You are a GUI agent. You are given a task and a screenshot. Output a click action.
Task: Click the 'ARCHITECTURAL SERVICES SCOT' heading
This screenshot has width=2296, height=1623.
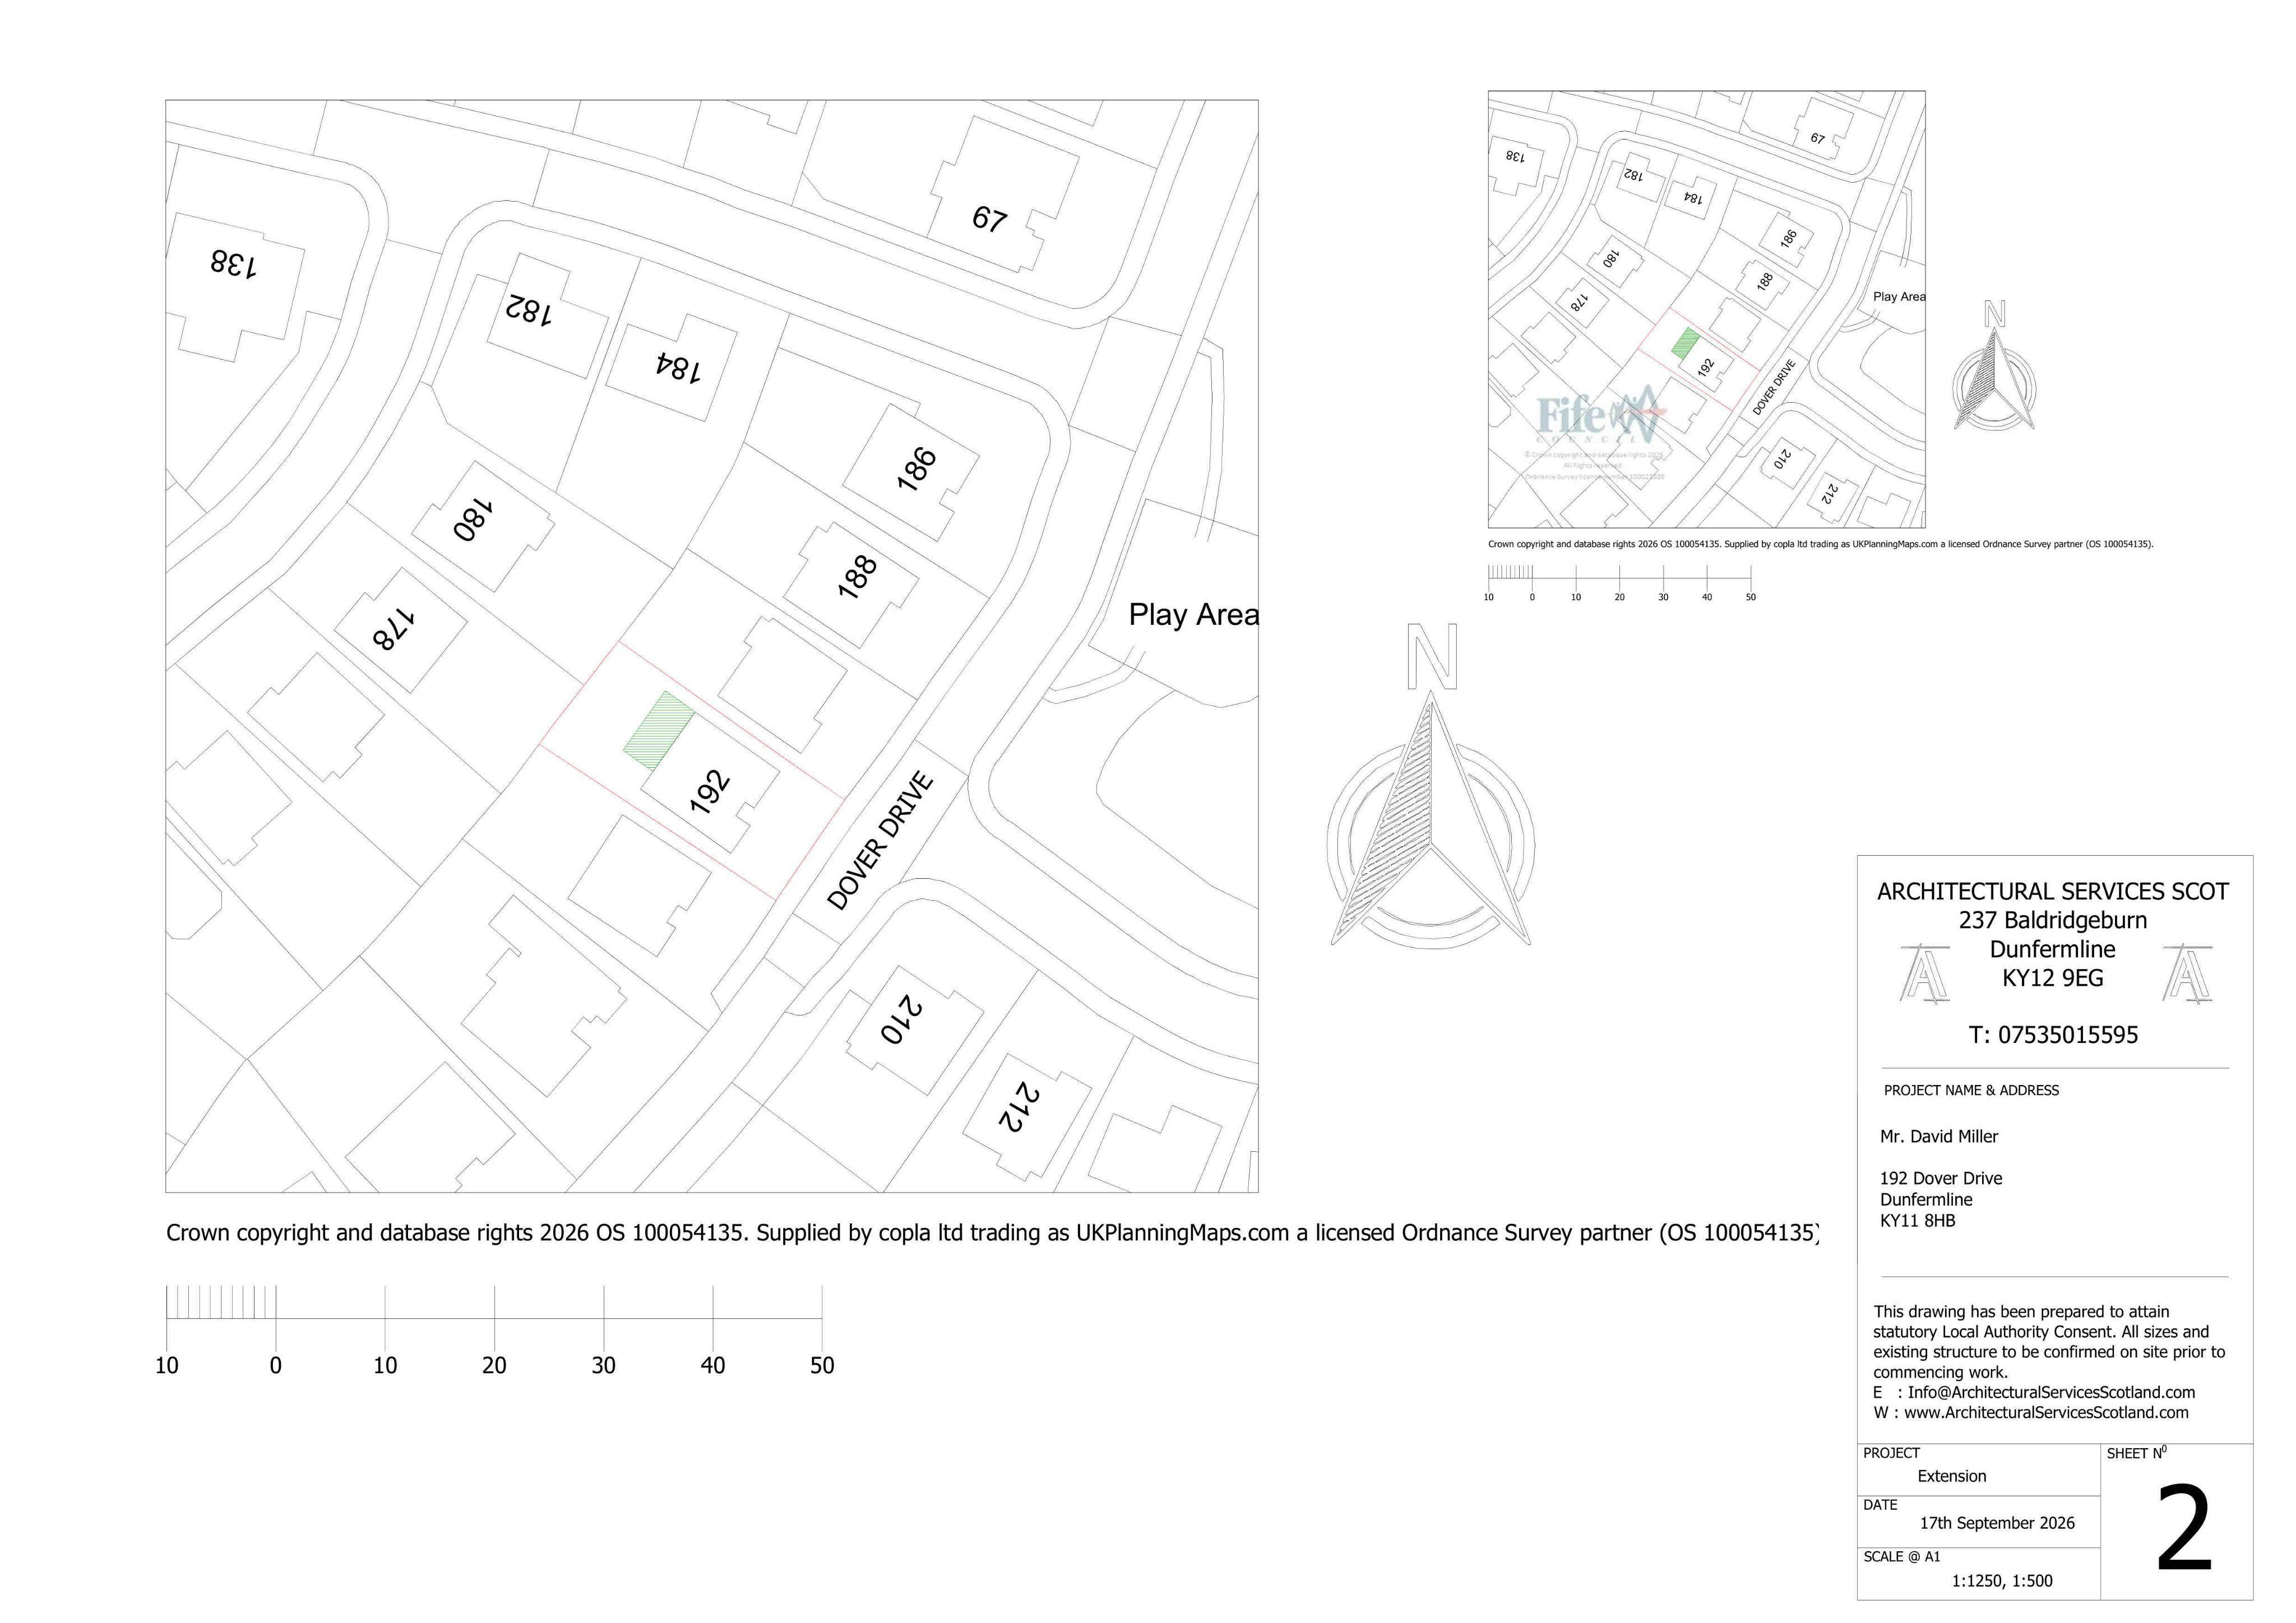tap(2053, 892)
